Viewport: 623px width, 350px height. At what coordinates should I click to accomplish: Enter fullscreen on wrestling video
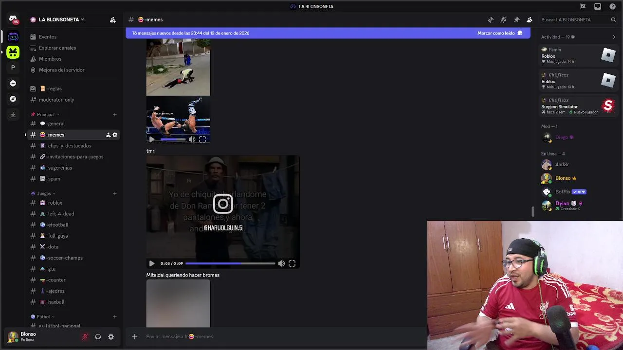(202, 140)
